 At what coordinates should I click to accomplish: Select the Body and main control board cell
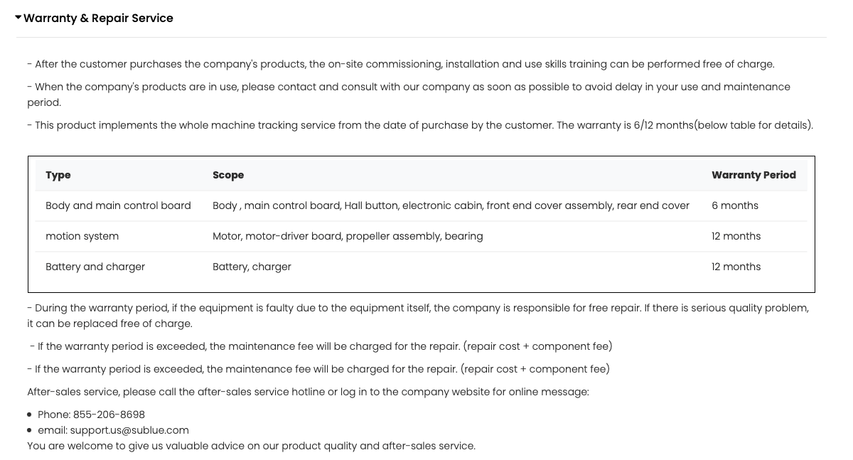[118, 205]
